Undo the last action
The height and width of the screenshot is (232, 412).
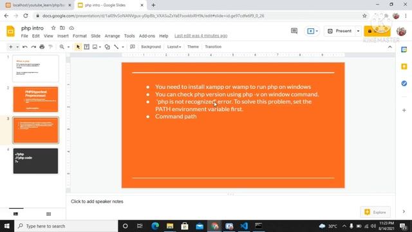(x=25, y=47)
